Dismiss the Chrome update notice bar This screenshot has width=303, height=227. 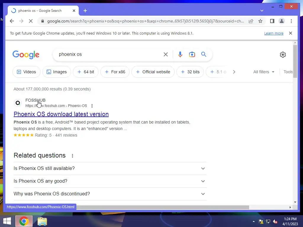point(291,33)
